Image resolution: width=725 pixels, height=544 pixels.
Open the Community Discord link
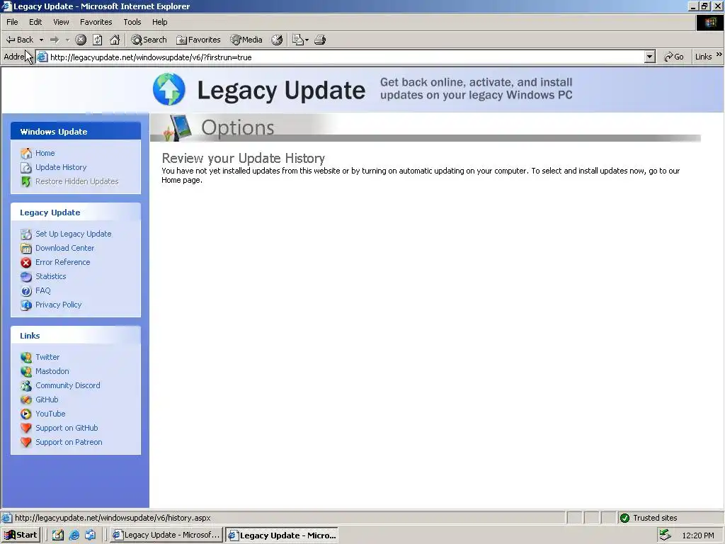pyautogui.click(x=67, y=385)
